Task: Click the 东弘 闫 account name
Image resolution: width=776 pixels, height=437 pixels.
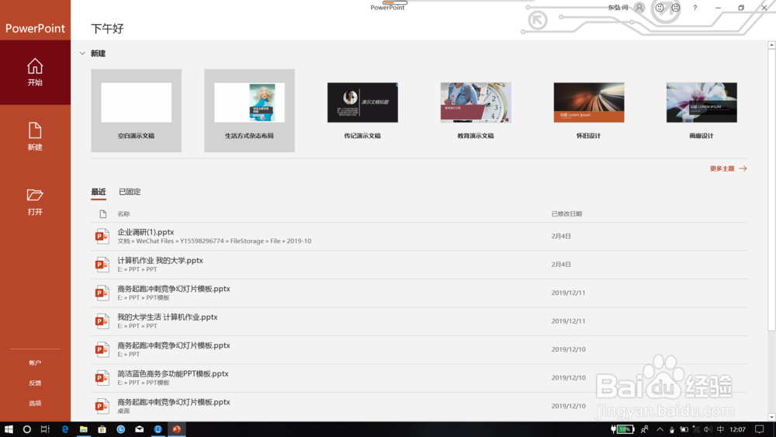Action: click(x=618, y=8)
